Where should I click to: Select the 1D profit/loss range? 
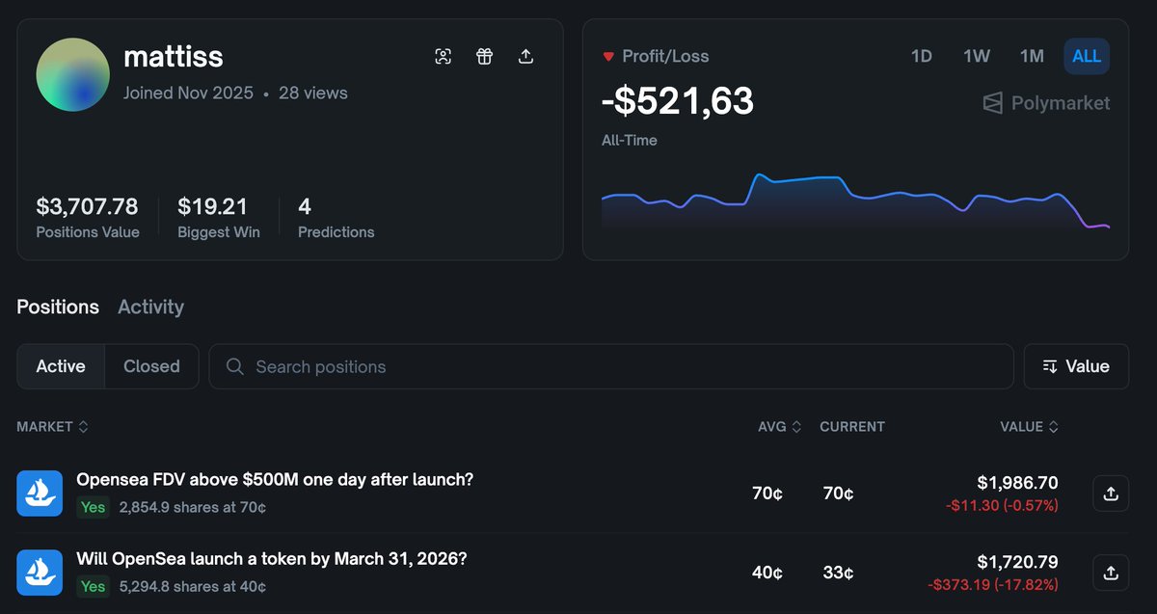tap(922, 56)
